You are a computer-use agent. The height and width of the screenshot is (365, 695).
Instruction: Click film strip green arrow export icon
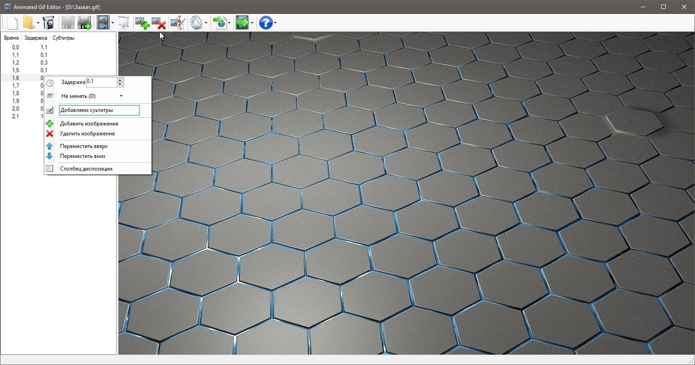243,23
